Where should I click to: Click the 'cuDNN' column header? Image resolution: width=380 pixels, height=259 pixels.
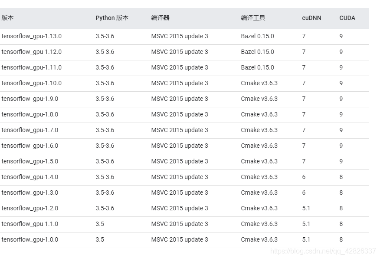[311, 18]
